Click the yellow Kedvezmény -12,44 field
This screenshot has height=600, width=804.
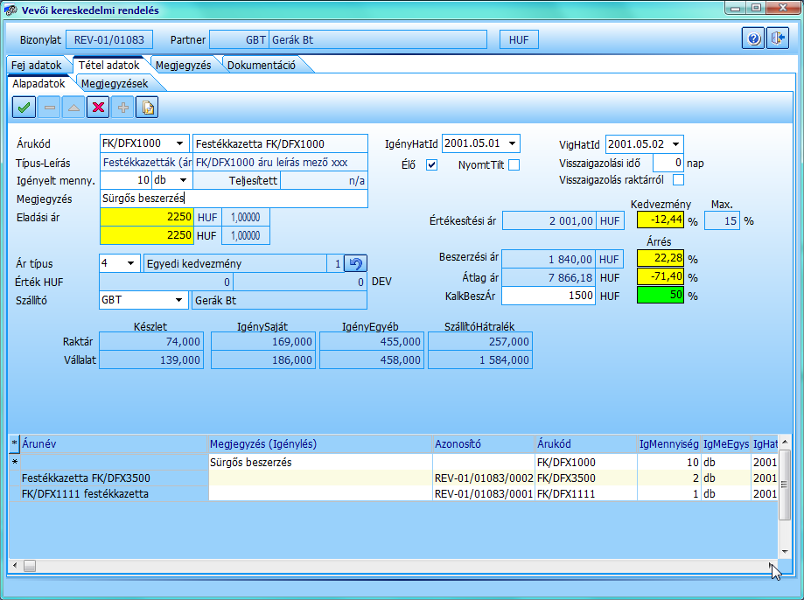pyautogui.click(x=661, y=220)
